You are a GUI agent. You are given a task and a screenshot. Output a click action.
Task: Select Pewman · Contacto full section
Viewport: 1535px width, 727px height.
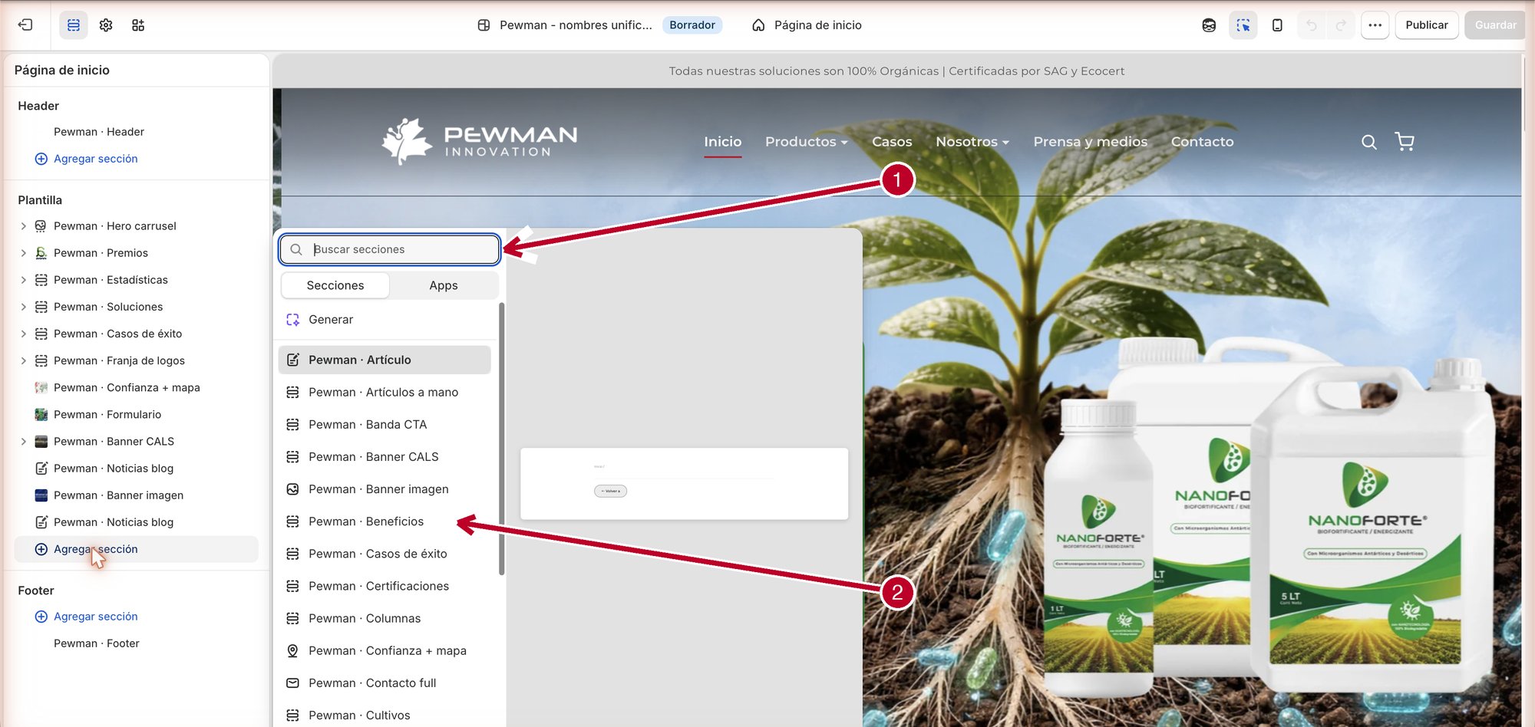point(385,683)
